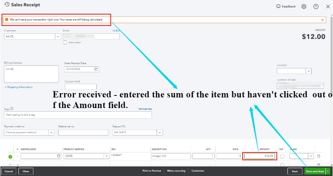Open the Save and close options arrow

point(328,171)
